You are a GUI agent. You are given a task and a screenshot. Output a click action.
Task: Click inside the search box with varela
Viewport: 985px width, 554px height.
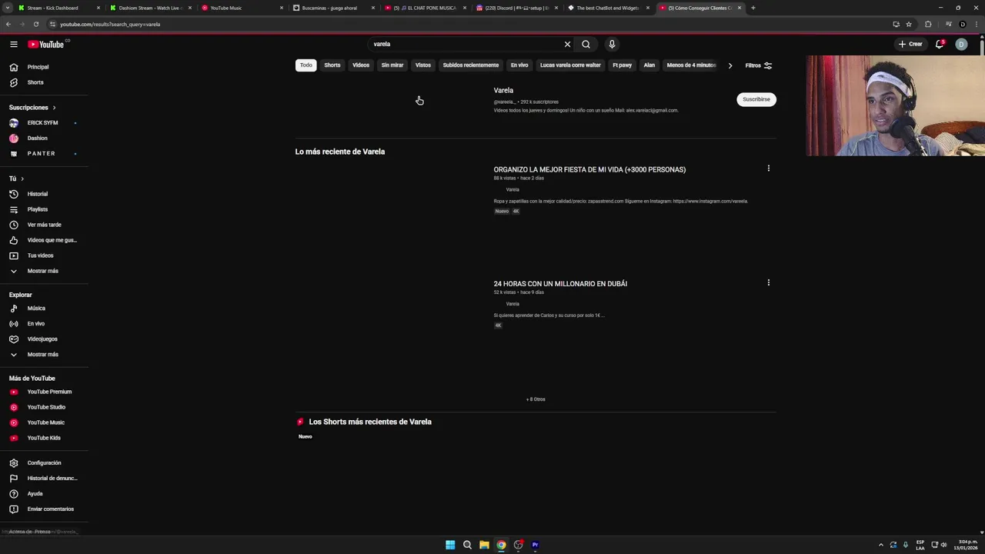click(x=466, y=44)
